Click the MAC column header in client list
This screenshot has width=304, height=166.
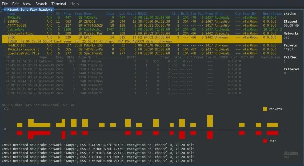coord(8,57)
